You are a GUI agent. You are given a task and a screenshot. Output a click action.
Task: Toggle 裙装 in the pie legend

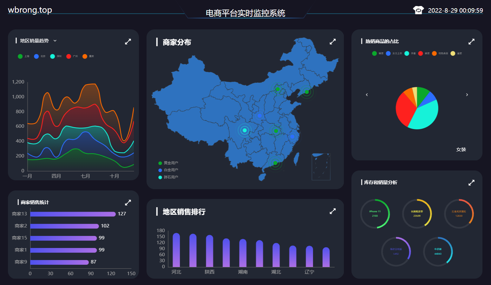click(x=378, y=53)
